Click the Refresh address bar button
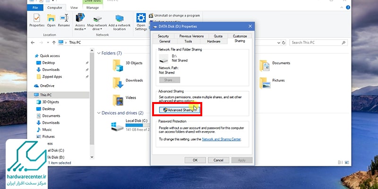The image size is (378, 189). point(284,43)
